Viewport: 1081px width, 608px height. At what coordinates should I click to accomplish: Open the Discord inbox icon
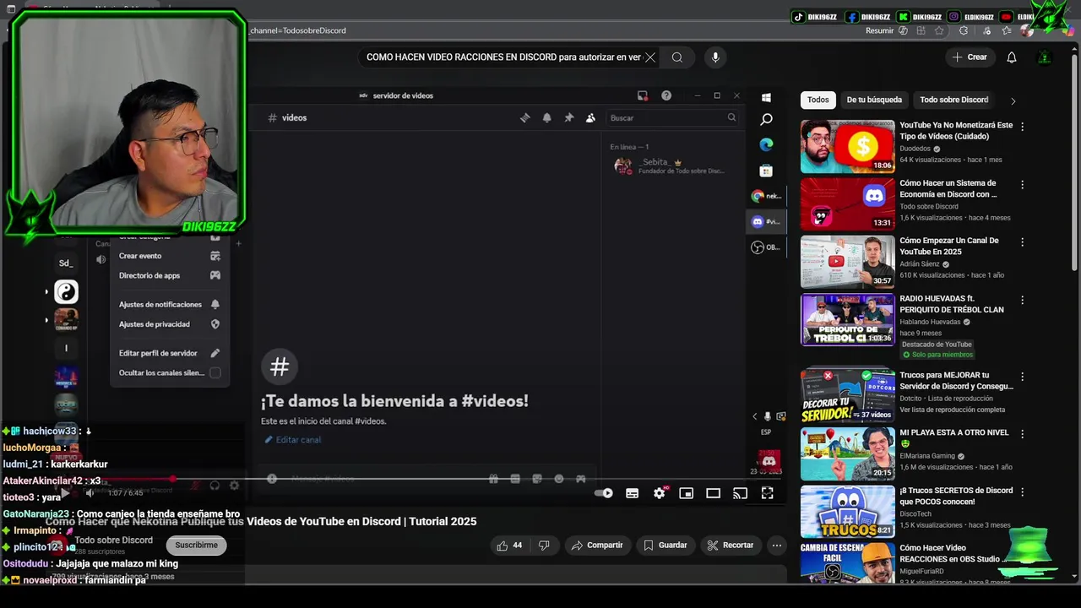tap(643, 95)
